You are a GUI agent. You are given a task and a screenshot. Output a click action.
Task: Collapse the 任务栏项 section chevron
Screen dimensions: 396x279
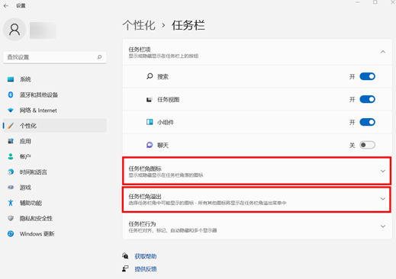pos(383,52)
